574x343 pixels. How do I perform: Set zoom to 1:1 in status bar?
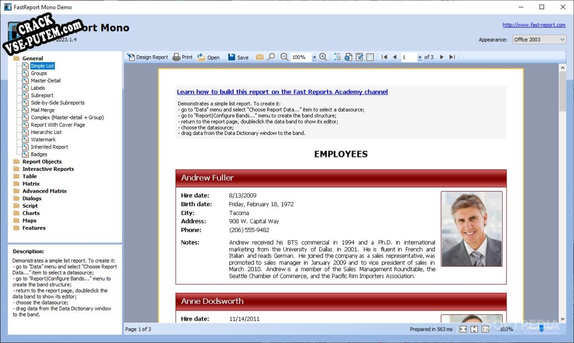click(x=485, y=329)
